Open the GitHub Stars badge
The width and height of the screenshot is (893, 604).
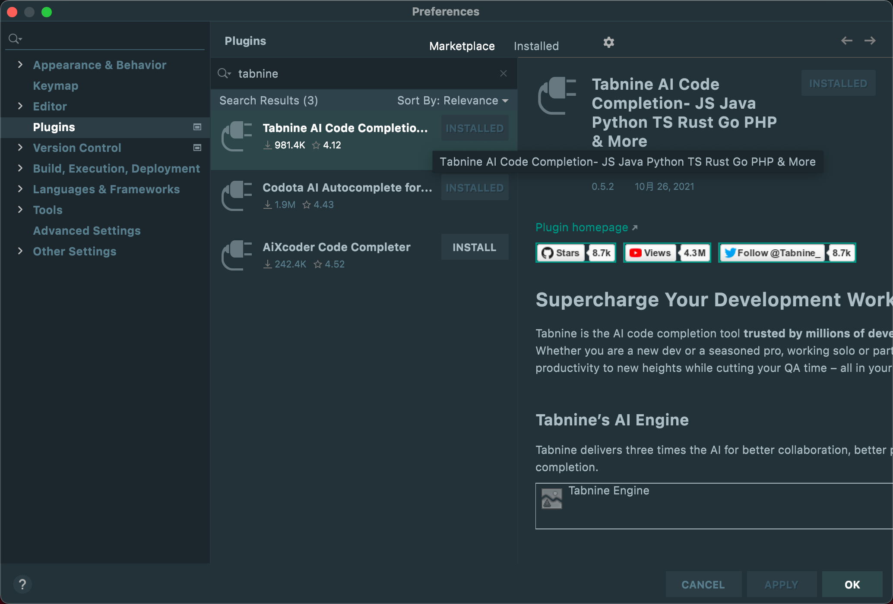(x=576, y=253)
